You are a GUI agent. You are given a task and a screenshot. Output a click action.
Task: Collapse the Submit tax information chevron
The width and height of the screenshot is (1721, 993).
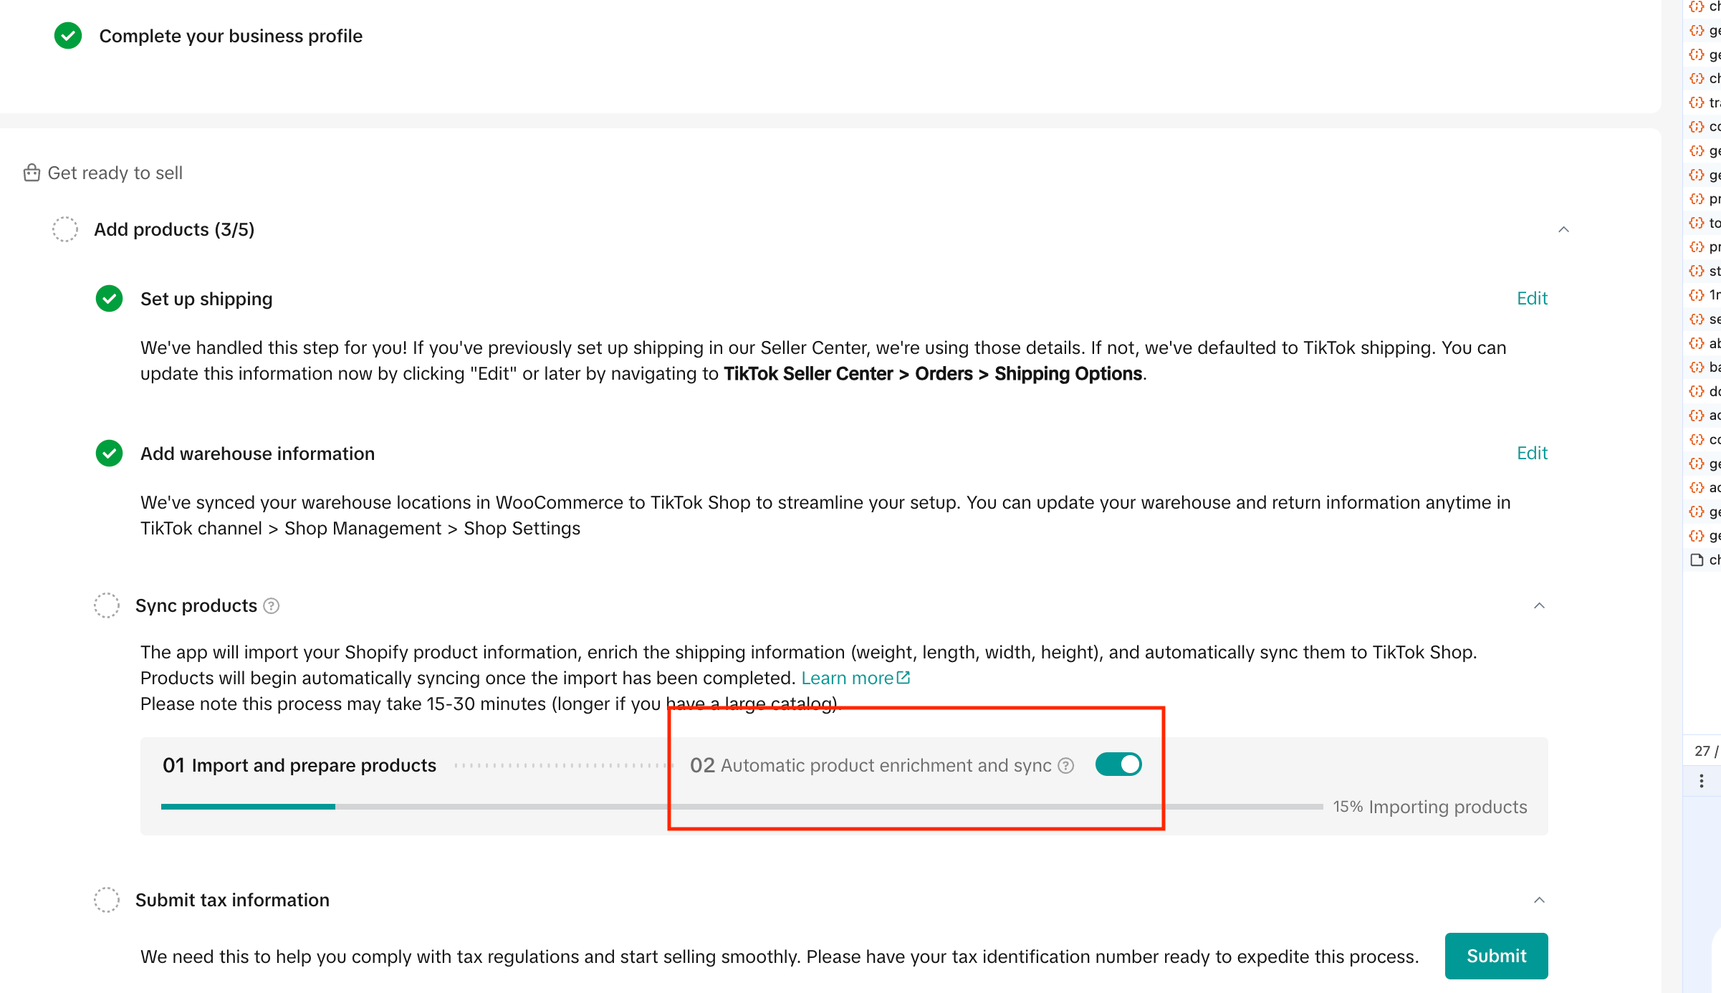pos(1539,900)
